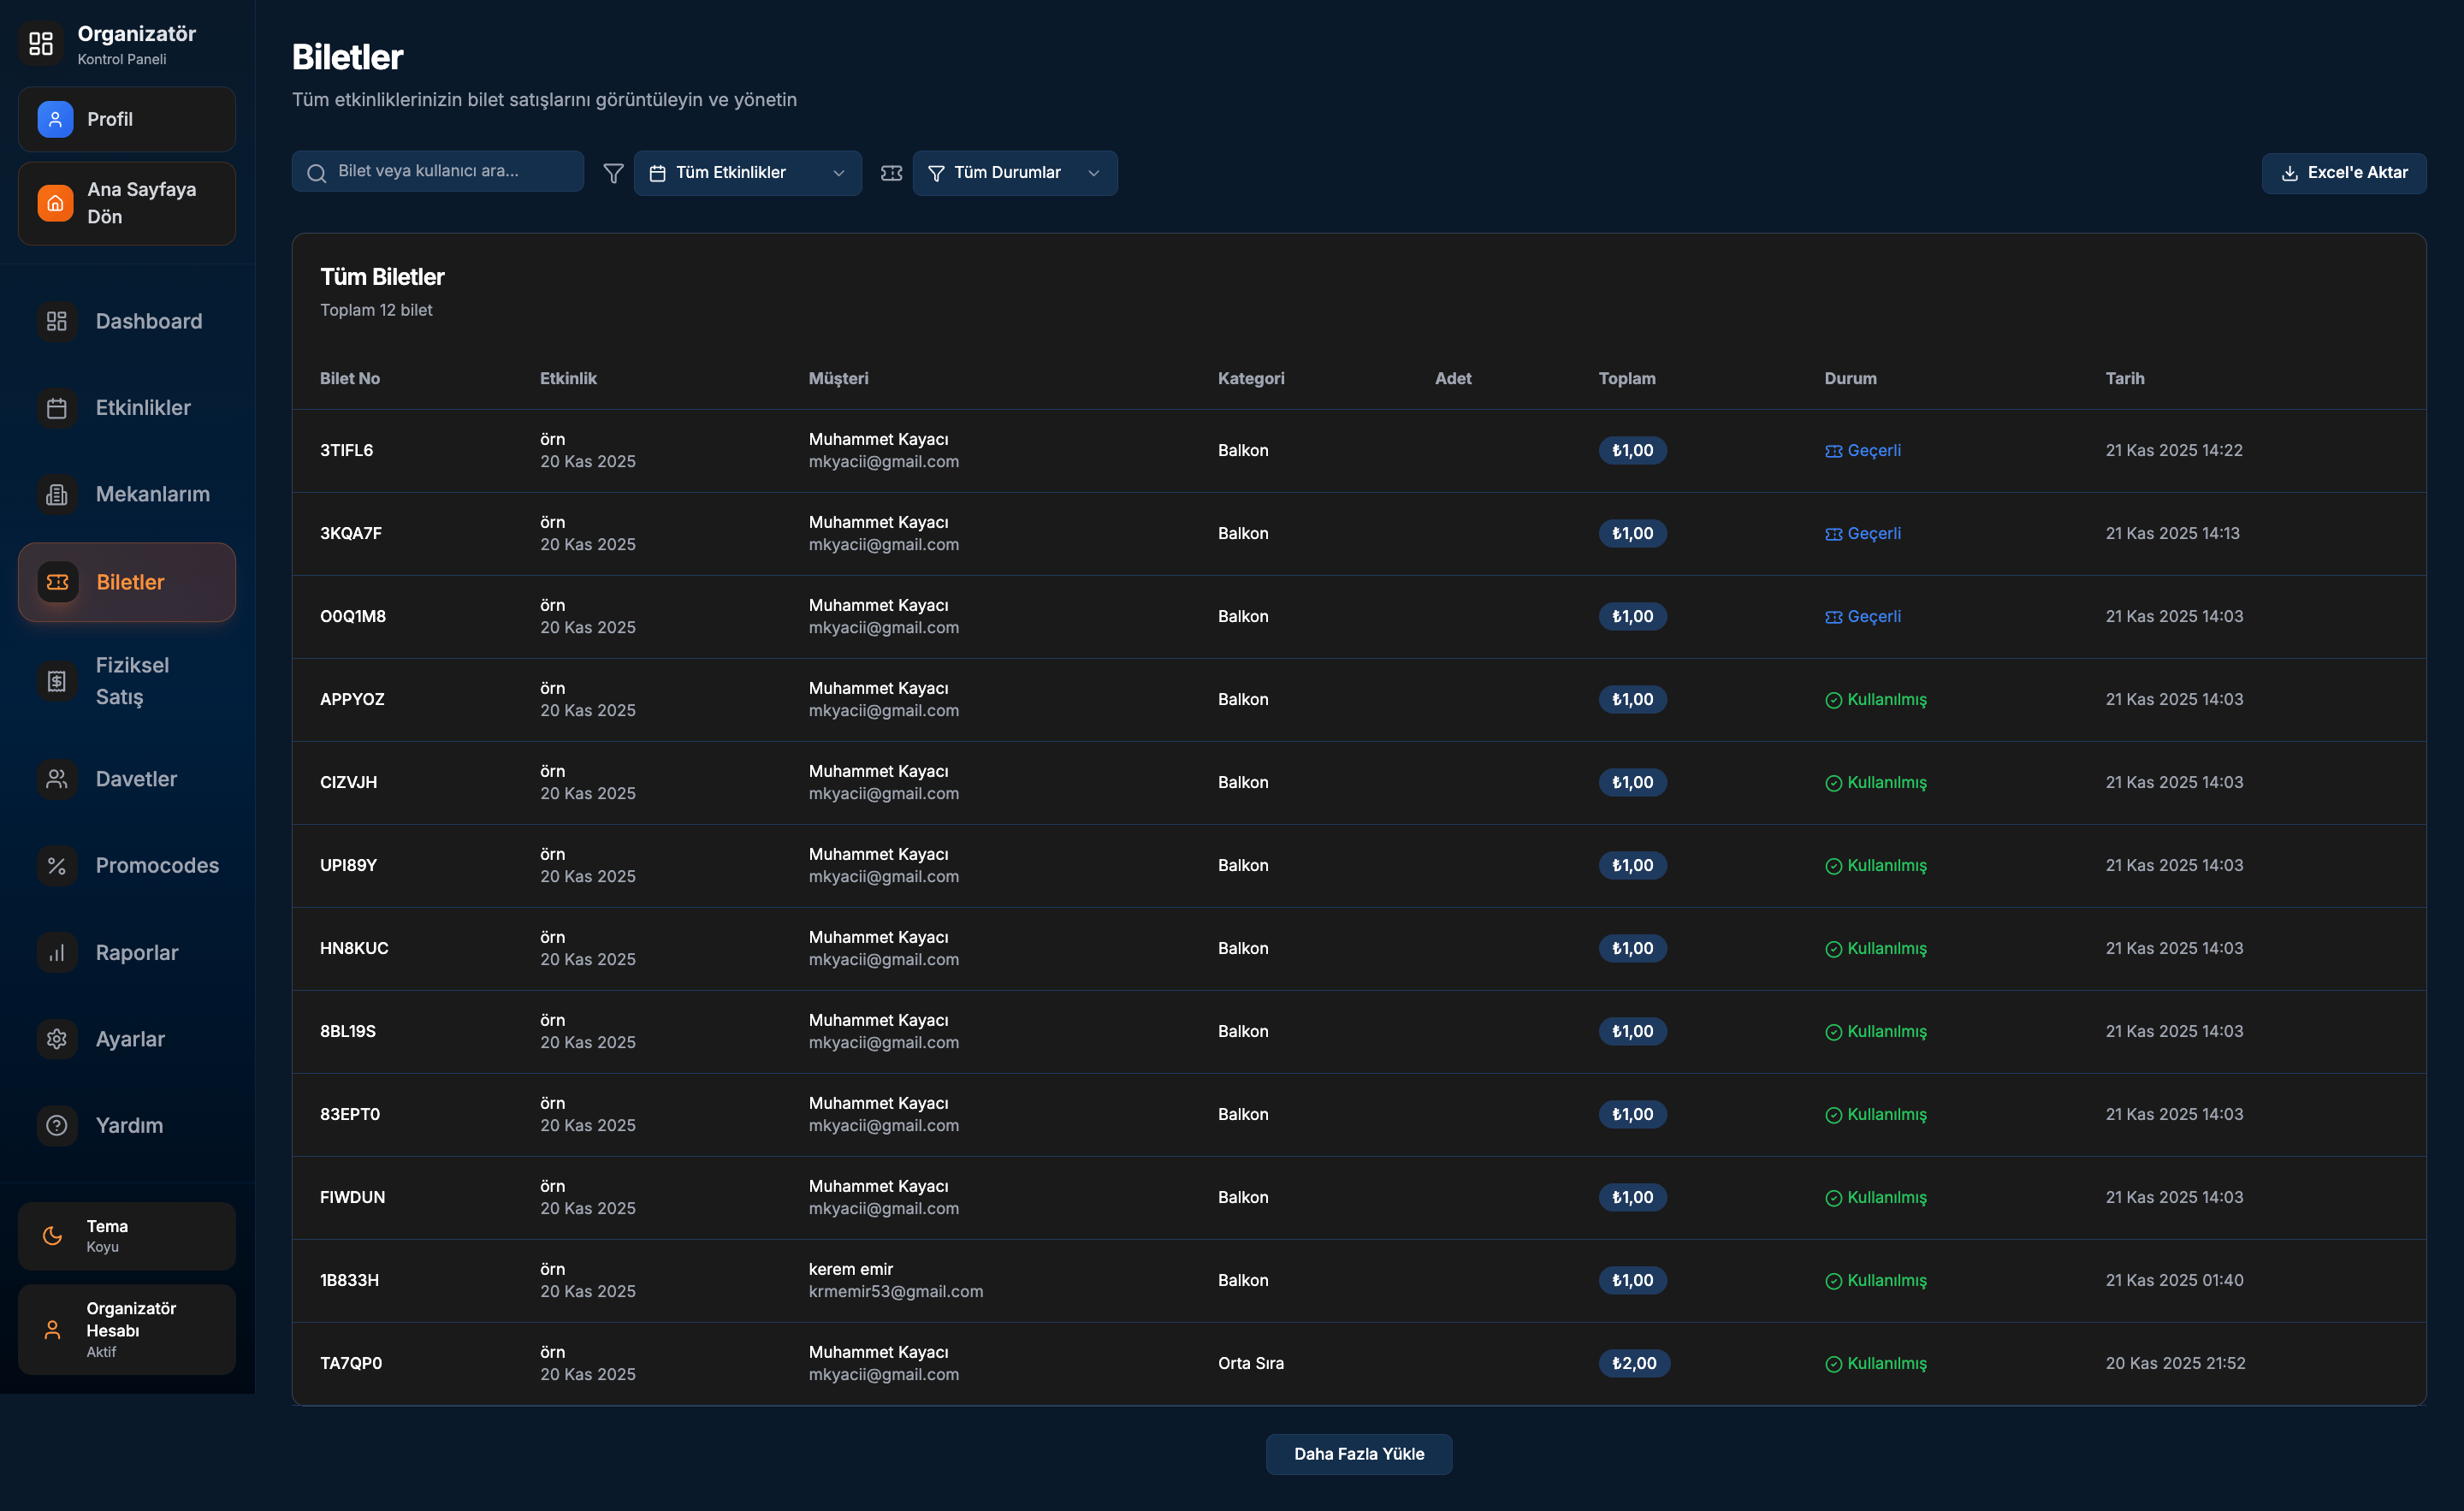Click the Promocodes percent icon
Screen dimensions: 2464x1511
point(57,866)
